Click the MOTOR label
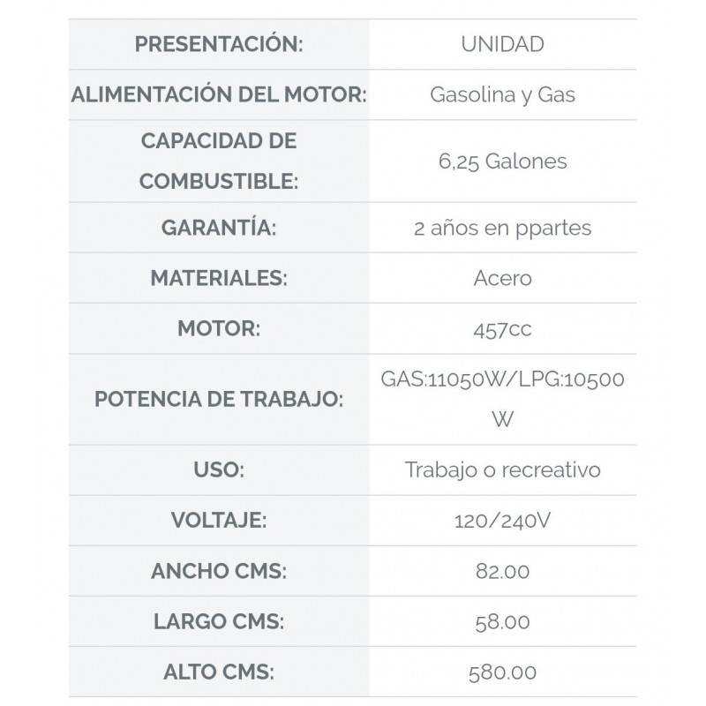 219,328
